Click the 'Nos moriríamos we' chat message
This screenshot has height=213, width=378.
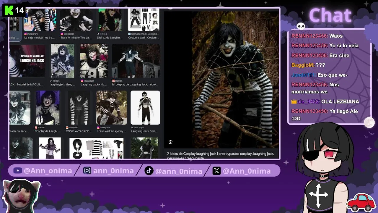click(x=315, y=88)
